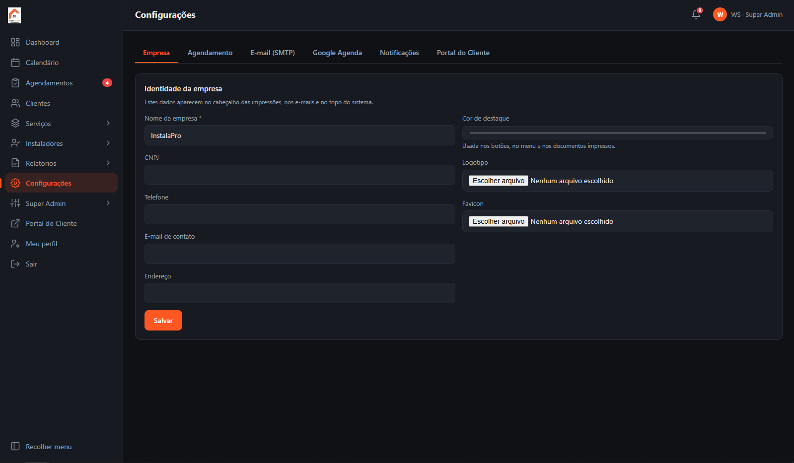Expand the Super Admin submenu chevron
The image size is (794, 463).
pos(108,203)
